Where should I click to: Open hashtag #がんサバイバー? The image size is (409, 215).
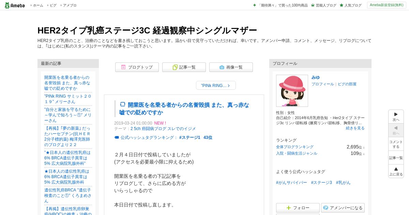291,183
